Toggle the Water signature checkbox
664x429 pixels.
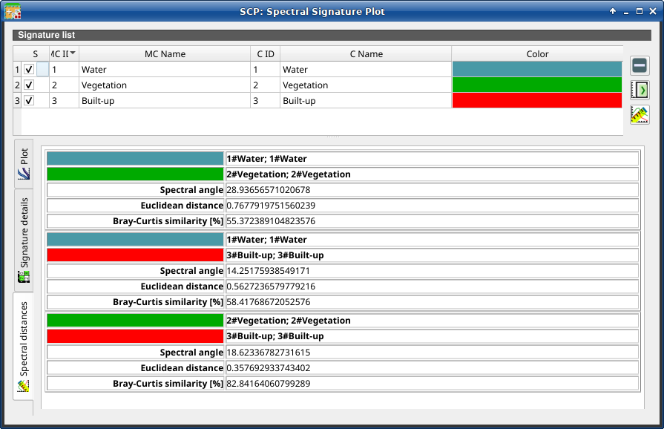click(x=29, y=70)
